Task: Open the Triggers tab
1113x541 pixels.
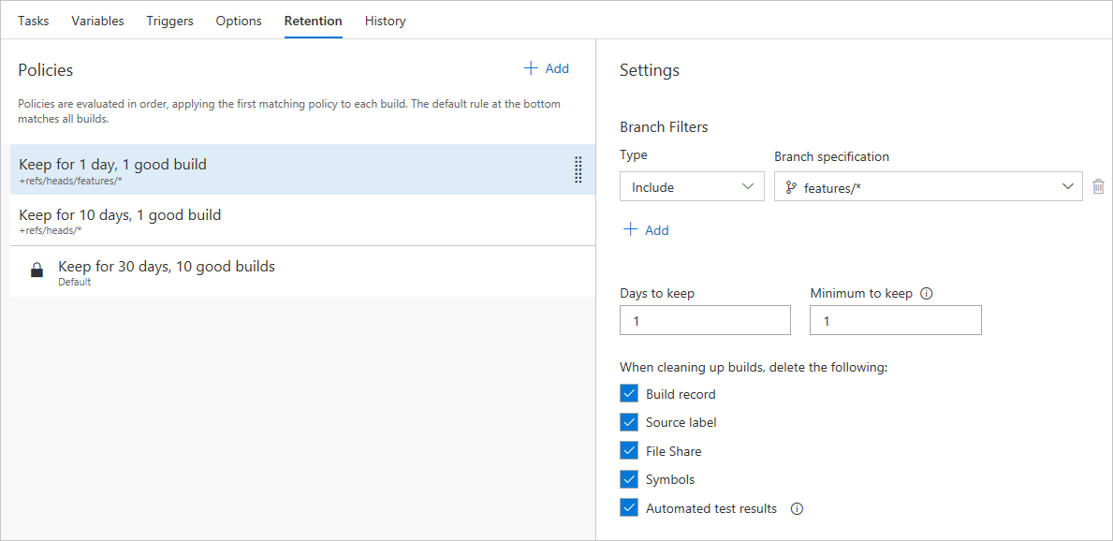Action: click(x=169, y=21)
